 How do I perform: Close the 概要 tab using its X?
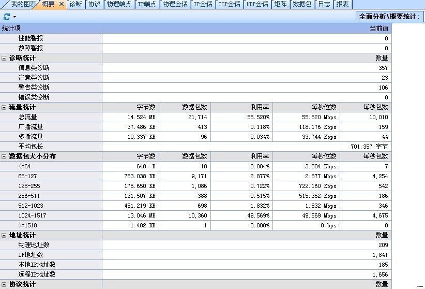[x=61, y=4]
